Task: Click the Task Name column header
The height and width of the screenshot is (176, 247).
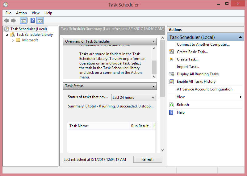Action: pos(98,126)
